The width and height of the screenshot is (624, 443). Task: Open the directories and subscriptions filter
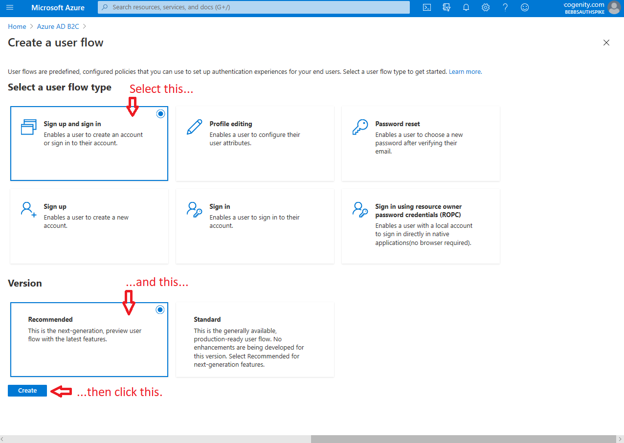point(446,7)
